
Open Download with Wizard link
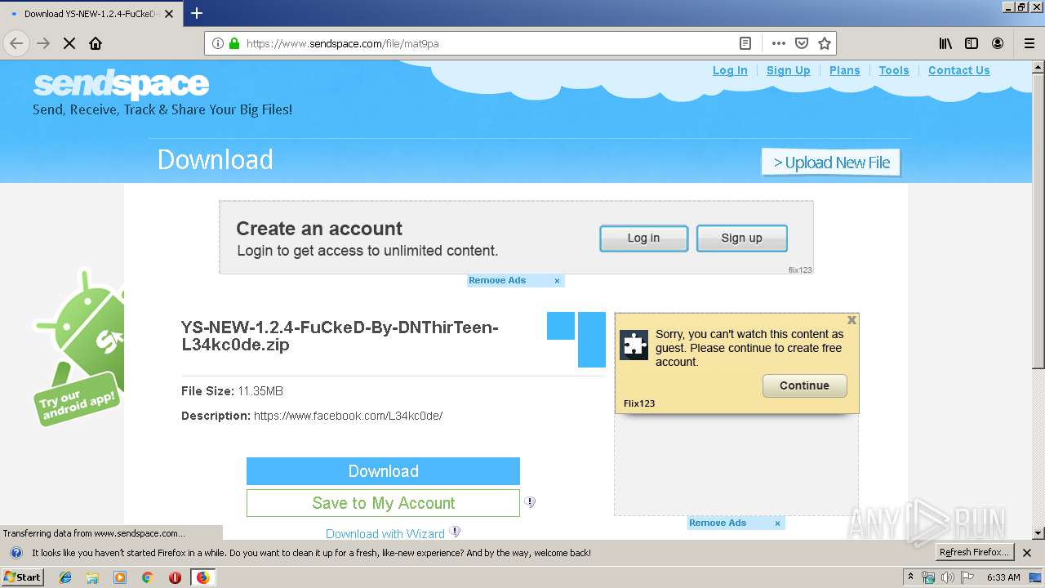coord(385,533)
